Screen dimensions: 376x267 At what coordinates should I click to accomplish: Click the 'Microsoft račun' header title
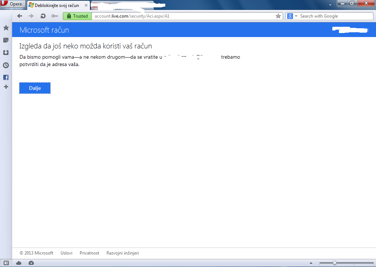click(x=44, y=30)
